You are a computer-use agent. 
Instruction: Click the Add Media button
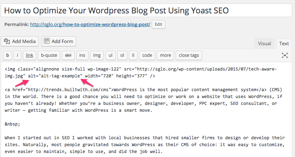point(20,41)
